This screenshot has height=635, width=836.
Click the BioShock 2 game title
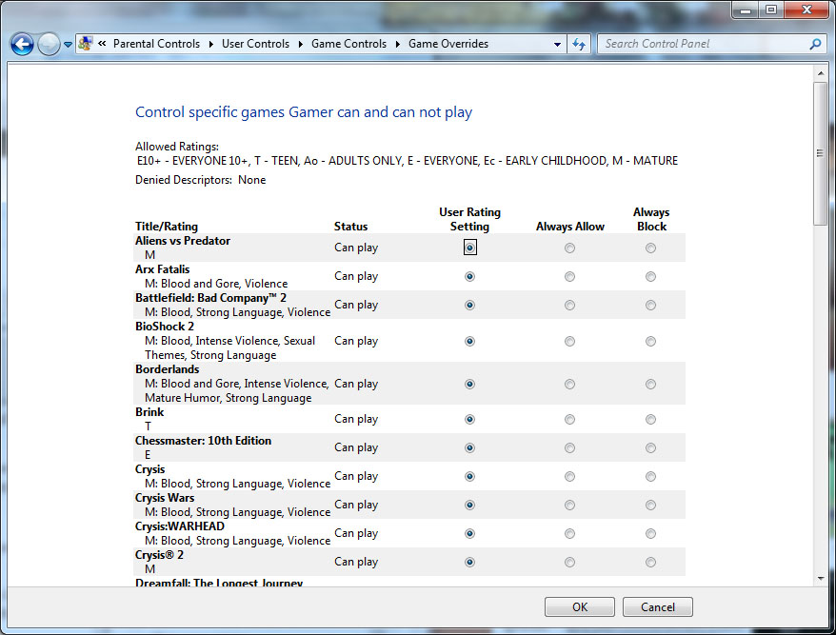point(164,327)
